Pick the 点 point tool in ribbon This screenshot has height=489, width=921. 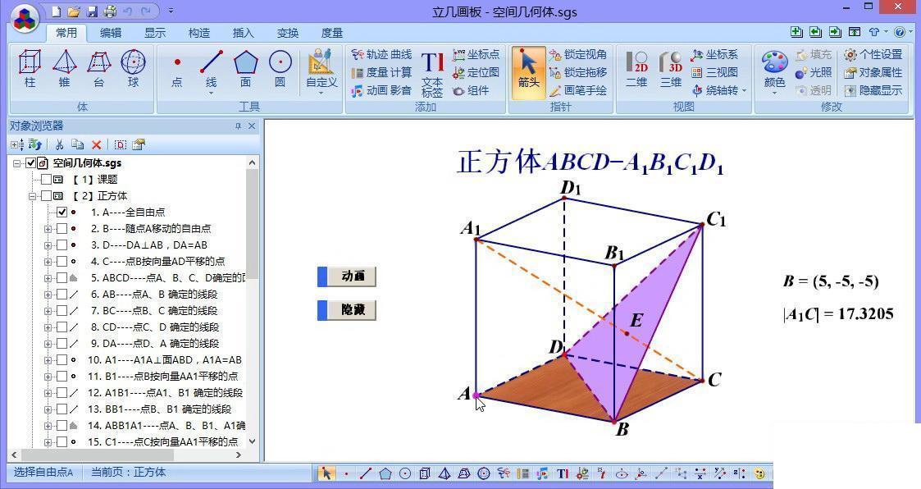(177, 69)
